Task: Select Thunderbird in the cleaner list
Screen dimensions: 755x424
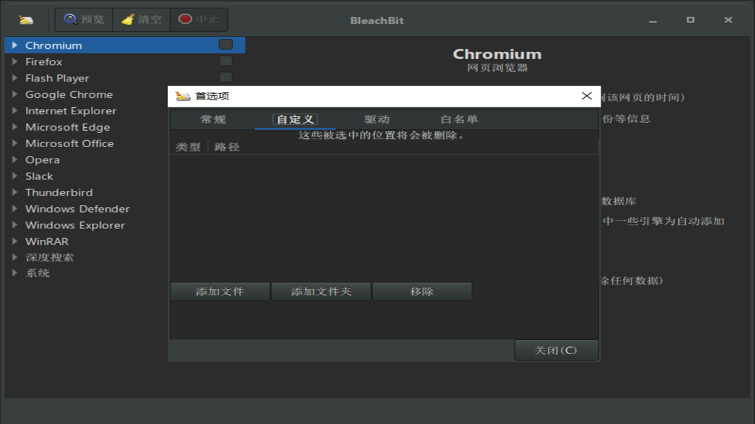Action: pos(59,193)
